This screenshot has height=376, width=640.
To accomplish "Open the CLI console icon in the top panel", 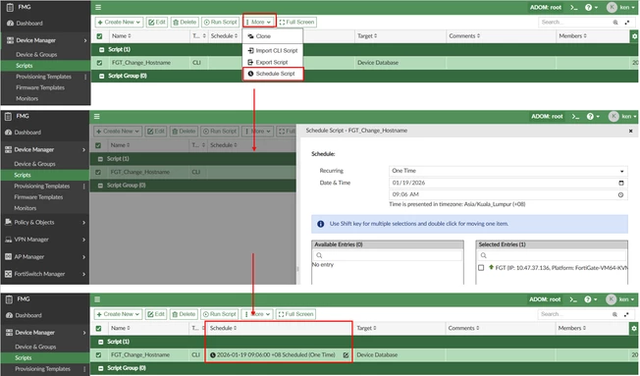I will tap(574, 7).
